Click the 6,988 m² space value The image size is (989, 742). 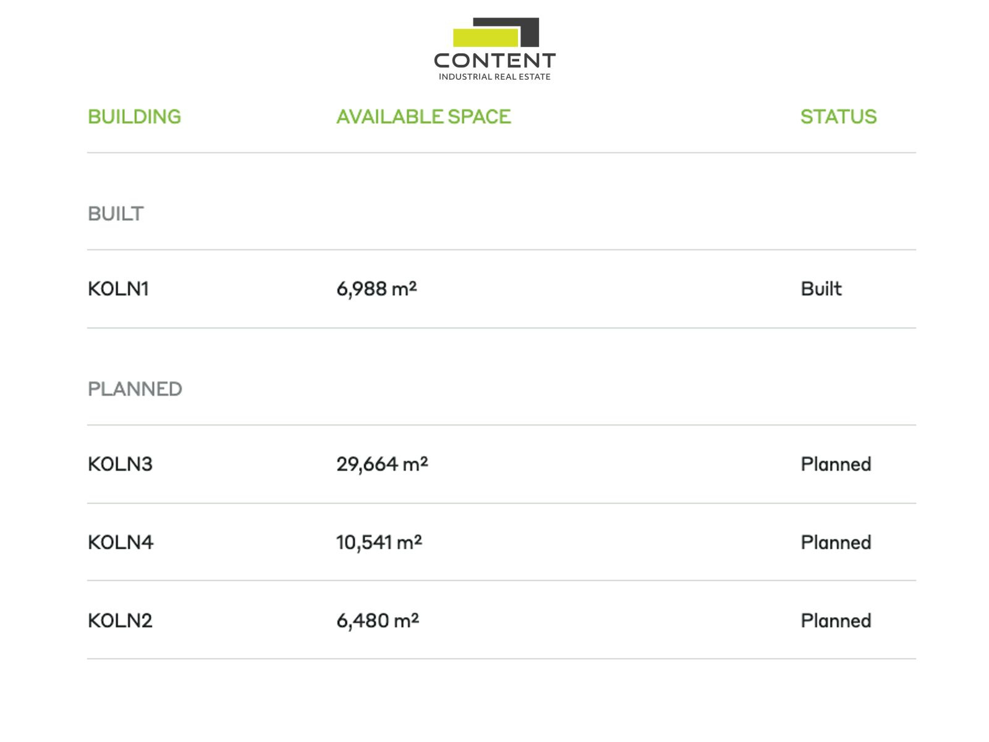click(x=376, y=289)
